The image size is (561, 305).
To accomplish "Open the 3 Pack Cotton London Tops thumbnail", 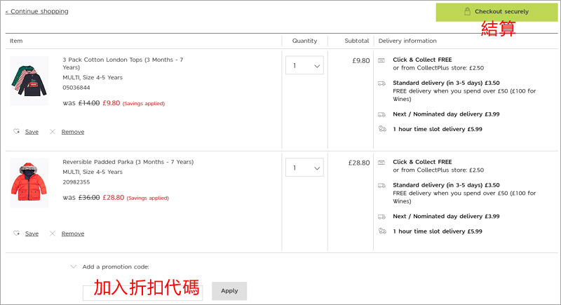I will pos(29,81).
